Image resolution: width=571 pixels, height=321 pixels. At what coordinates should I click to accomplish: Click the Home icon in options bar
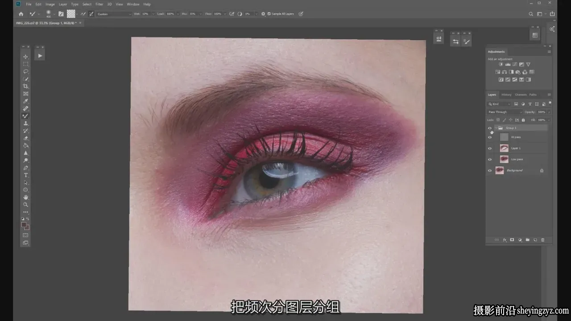[21, 14]
